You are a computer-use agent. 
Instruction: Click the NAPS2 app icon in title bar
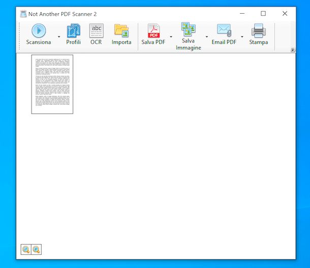(x=23, y=14)
